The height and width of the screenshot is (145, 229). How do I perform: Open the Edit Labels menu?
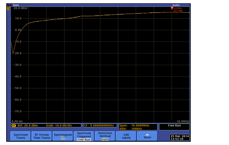click(126, 136)
